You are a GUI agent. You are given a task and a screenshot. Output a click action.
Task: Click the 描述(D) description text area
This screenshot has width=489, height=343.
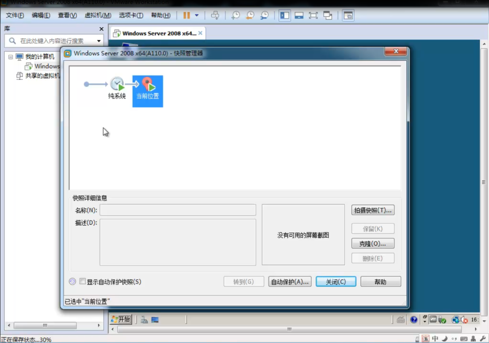(178, 242)
